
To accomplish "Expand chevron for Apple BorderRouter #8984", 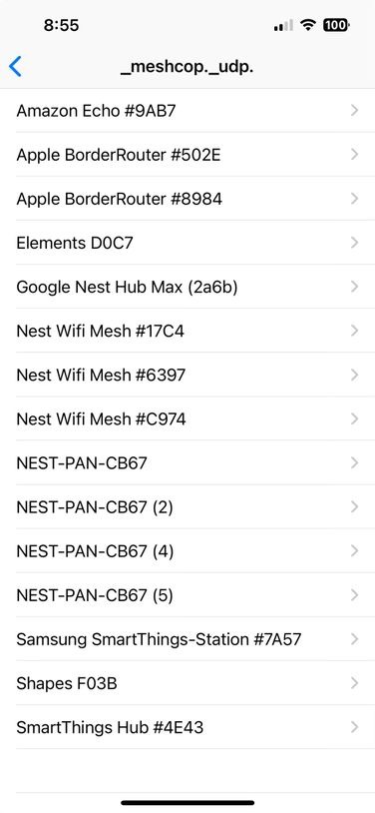I will click(x=354, y=198).
